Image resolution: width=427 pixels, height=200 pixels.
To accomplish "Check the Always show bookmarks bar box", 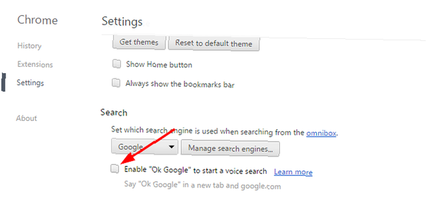I will (x=116, y=83).
